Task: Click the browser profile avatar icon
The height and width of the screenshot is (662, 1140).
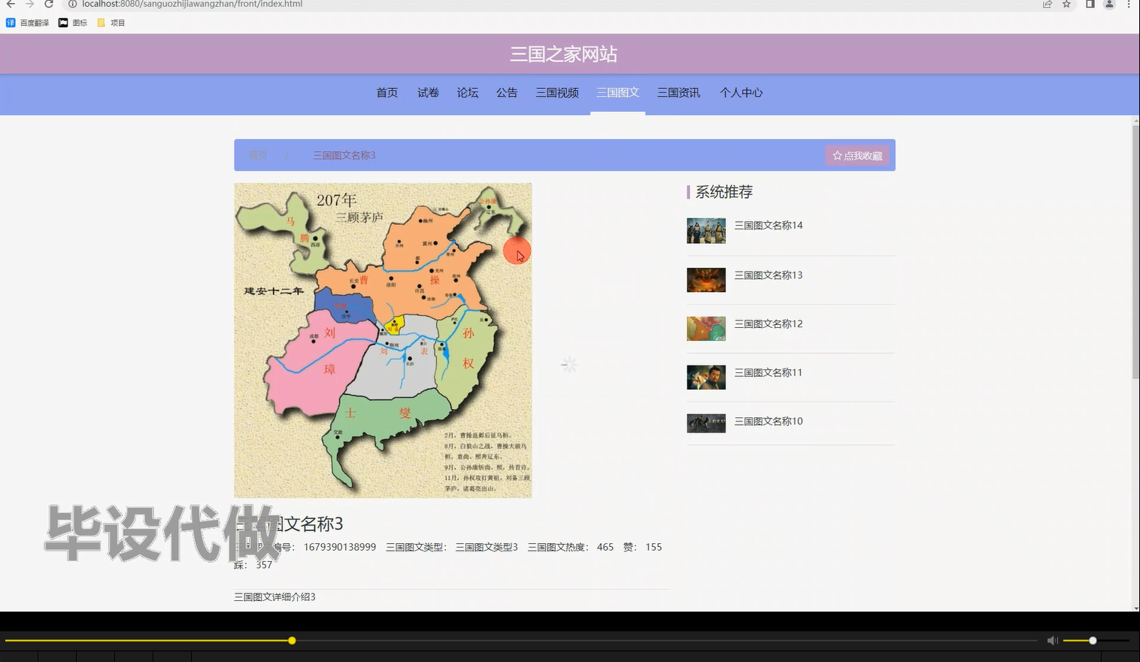Action: point(1108,5)
